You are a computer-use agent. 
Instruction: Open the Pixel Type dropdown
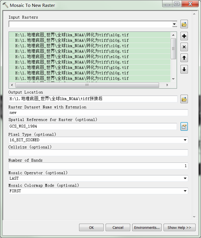click(x=185, y=140)
